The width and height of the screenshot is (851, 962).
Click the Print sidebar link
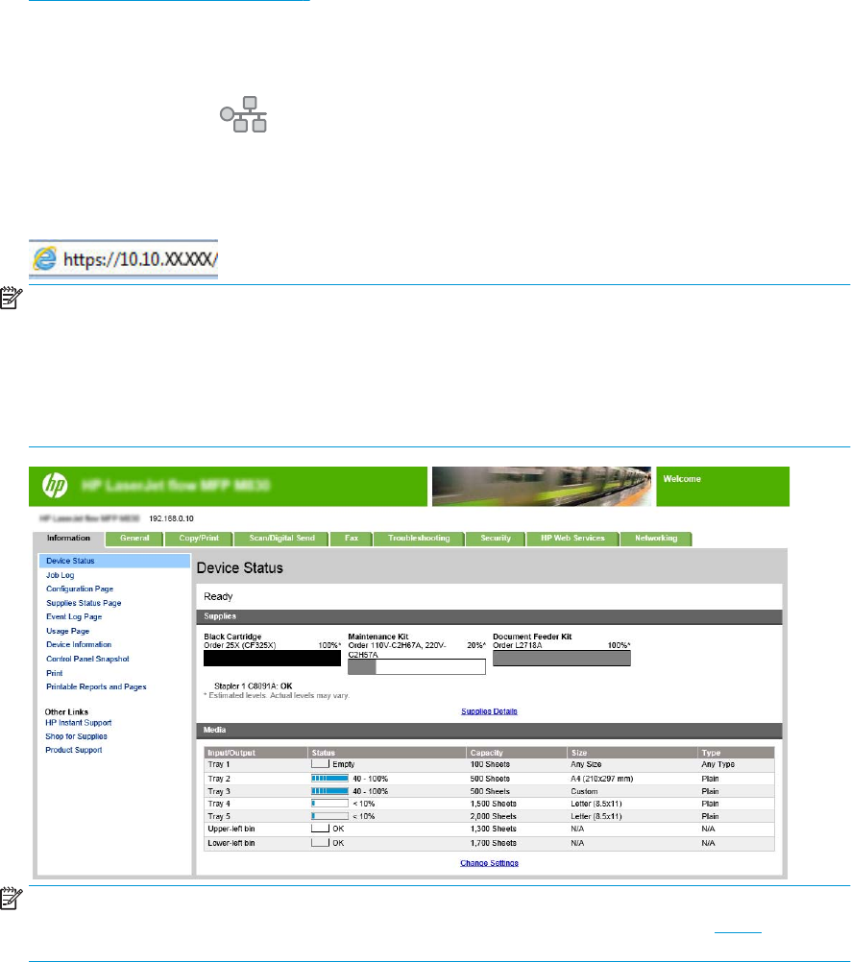click(x=54, y=673)
